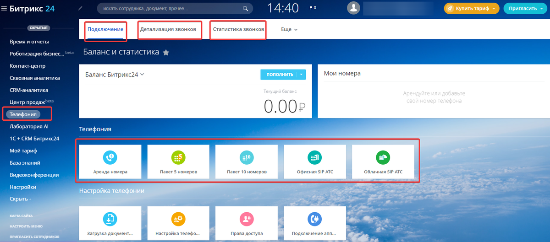Open Время и отчеты in sidebar
Image resolution: width=550 pixels, height=242 pixels.
(29, 42)
